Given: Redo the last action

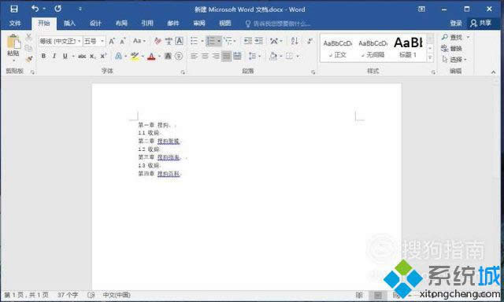Looking at the screenshot, I should pos(57,9).
